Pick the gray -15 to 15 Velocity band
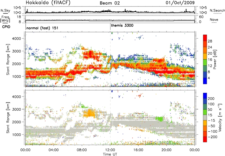The width and height of the screenshot is (225, 156). point(205,118)
